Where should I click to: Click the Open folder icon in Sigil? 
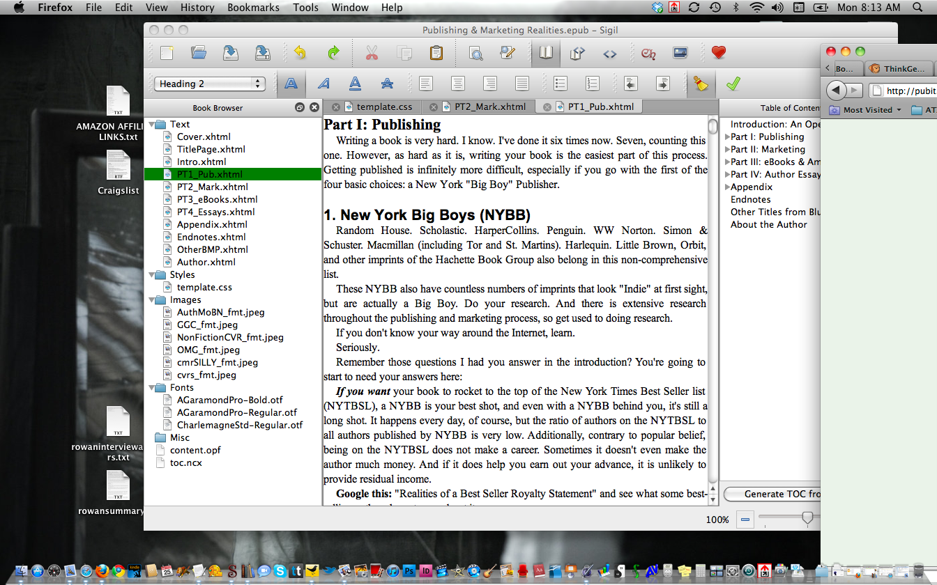coord(199,53)
